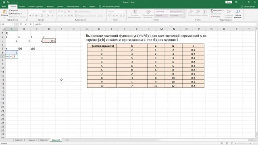
Task: Select the Normal (Обычный) cell style
Action: [x=162, y=12]
